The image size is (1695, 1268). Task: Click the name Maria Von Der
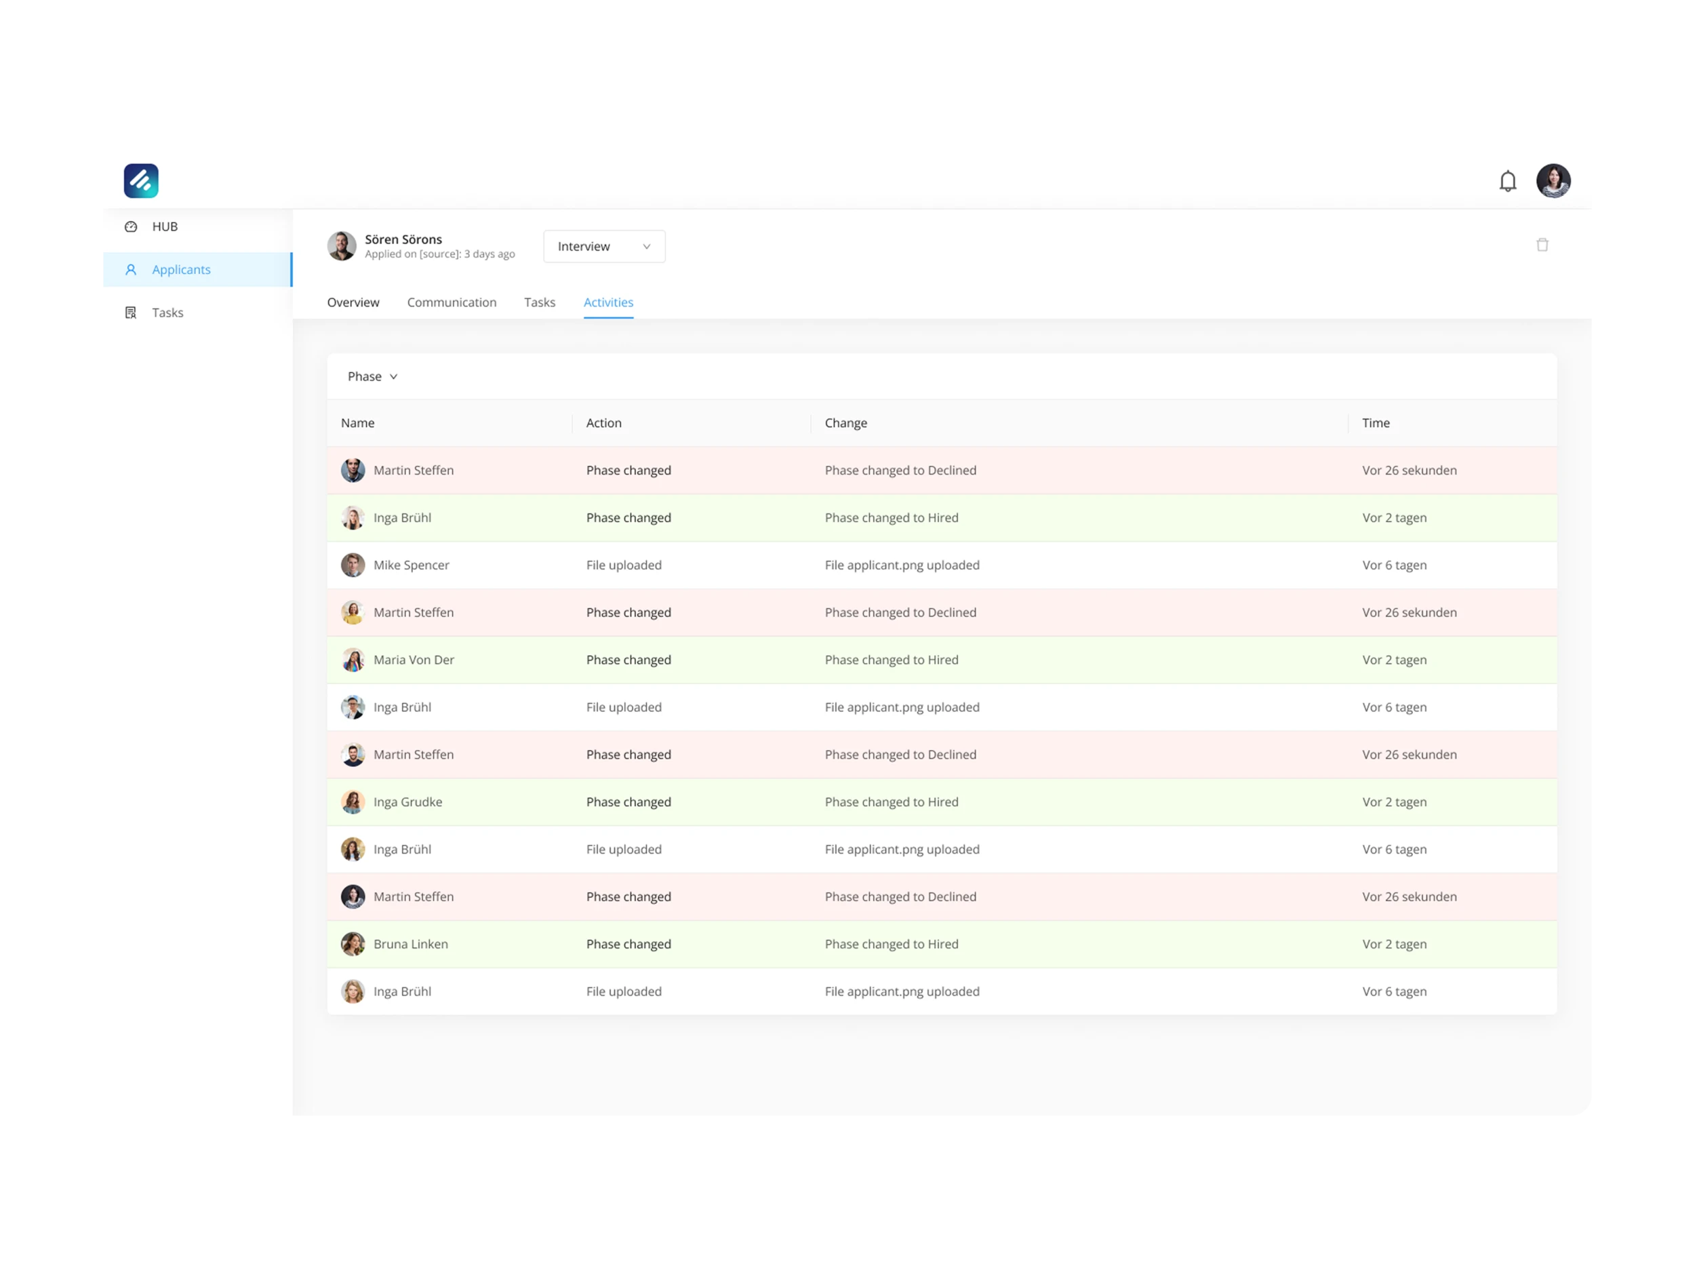pos(414,660)
